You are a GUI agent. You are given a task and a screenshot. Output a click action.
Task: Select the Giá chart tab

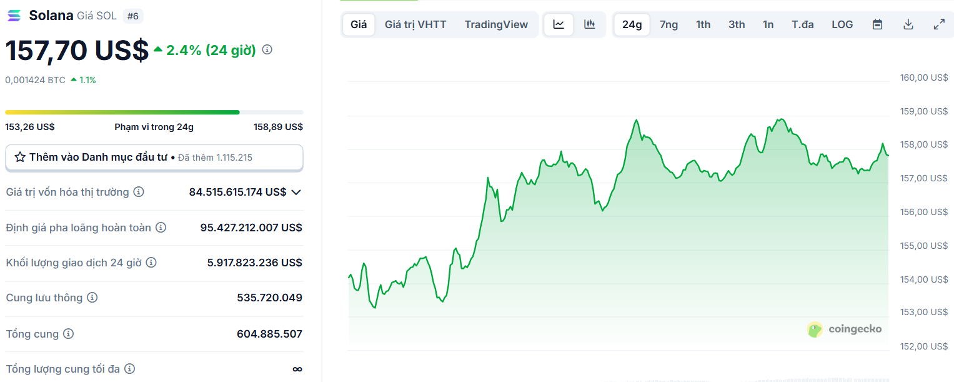359,24
